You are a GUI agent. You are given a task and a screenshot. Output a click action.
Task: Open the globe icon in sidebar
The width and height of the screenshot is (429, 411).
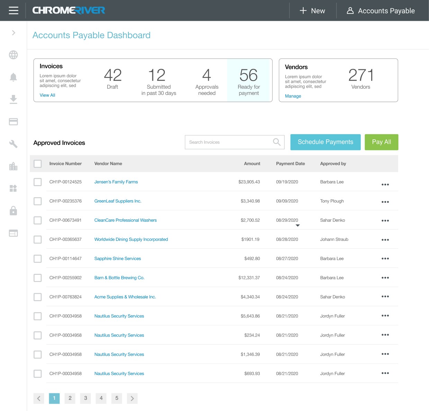click(14, 55)
